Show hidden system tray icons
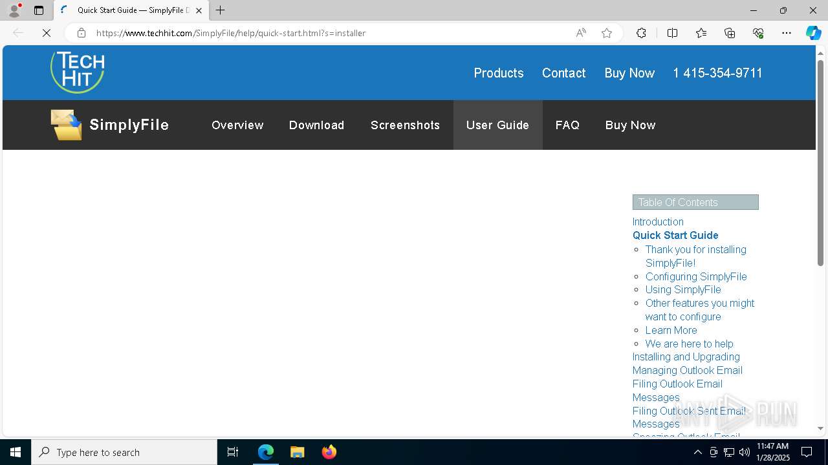828x465 pixels. click(697, 452)
